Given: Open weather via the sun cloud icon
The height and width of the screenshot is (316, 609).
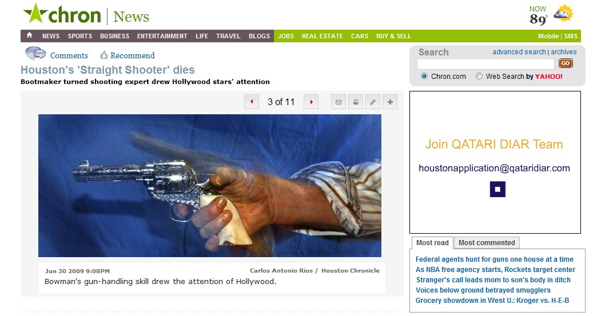Looking at the screenshot, I should tap(563, 14).
